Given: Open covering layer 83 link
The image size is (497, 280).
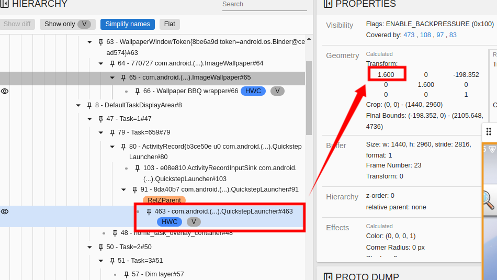Looking at the screenshot, I should click(x=453, y=35).
